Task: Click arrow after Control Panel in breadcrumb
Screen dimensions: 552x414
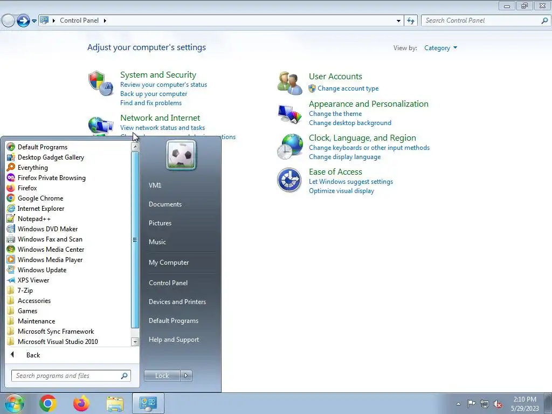Action: click(105, 20)
